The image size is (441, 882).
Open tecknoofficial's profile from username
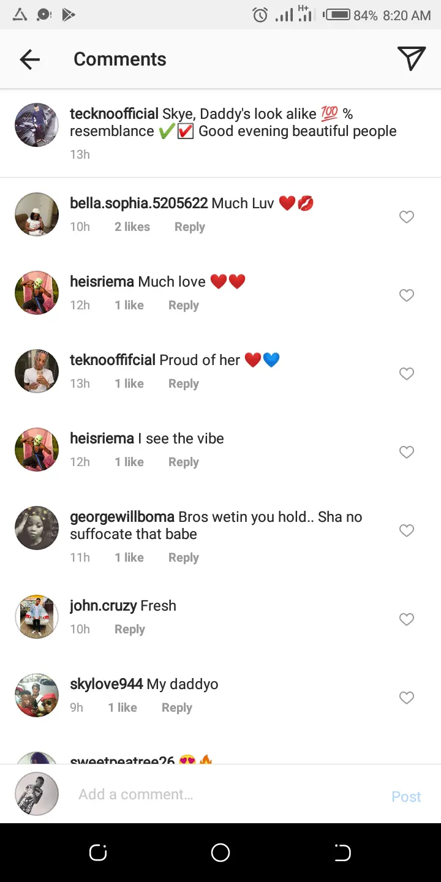[114, 114]
